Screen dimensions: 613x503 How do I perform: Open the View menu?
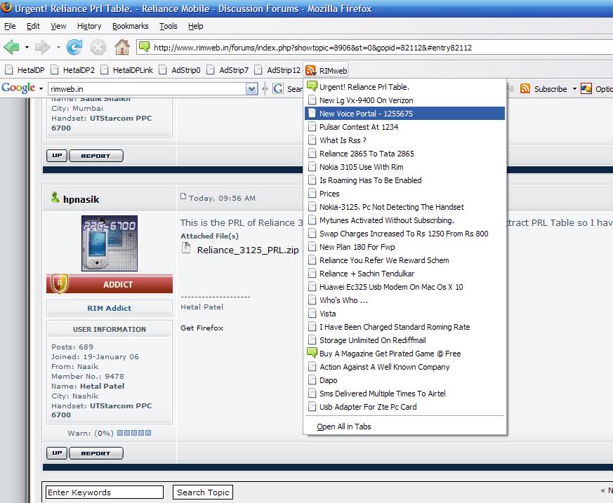pos(58,26)
